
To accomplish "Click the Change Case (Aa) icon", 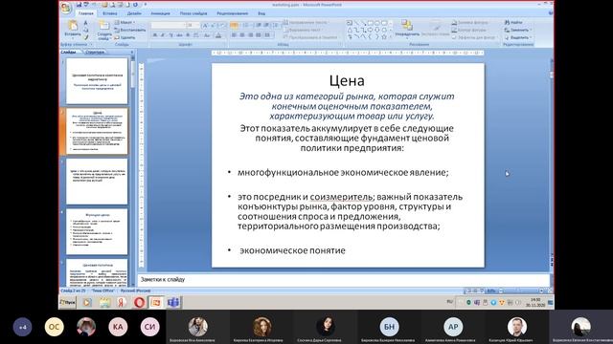I will point(207,35).
